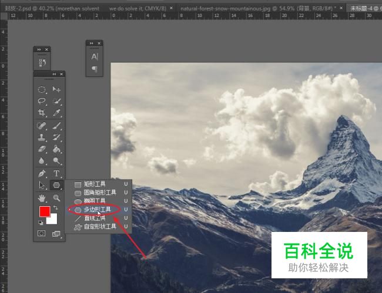Select the Paint Bucket tool

point(56,149)
